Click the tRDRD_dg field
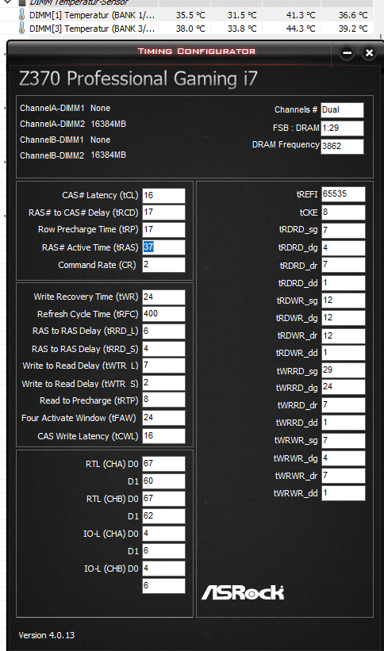This screenshot has height=651, width=384. (x=344, y=248)
